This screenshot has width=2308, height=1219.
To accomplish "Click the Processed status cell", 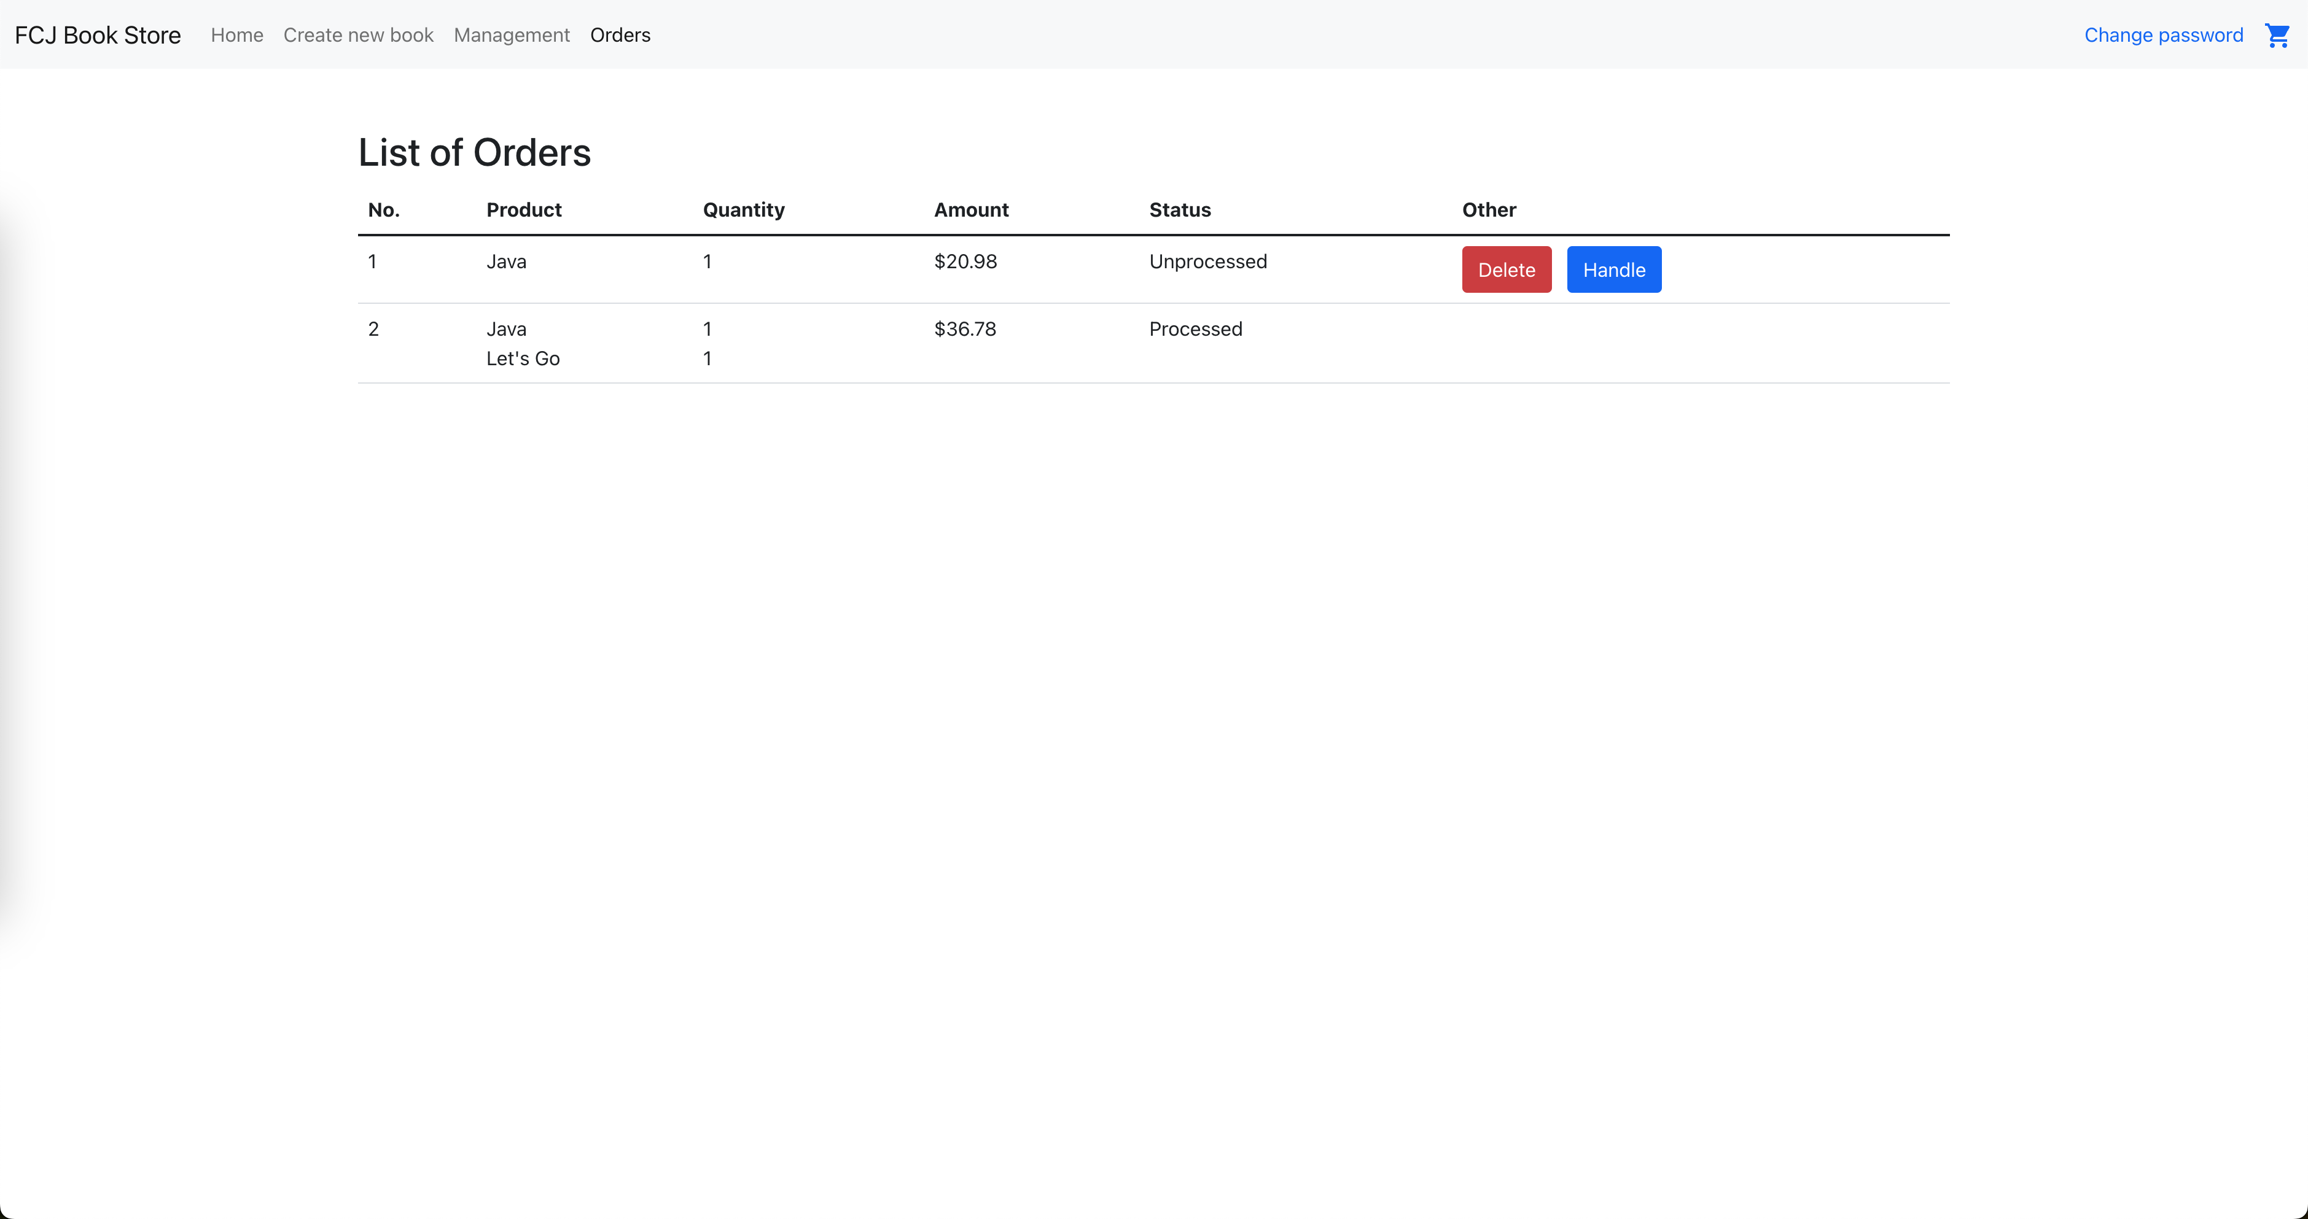I will (1195, 329).
